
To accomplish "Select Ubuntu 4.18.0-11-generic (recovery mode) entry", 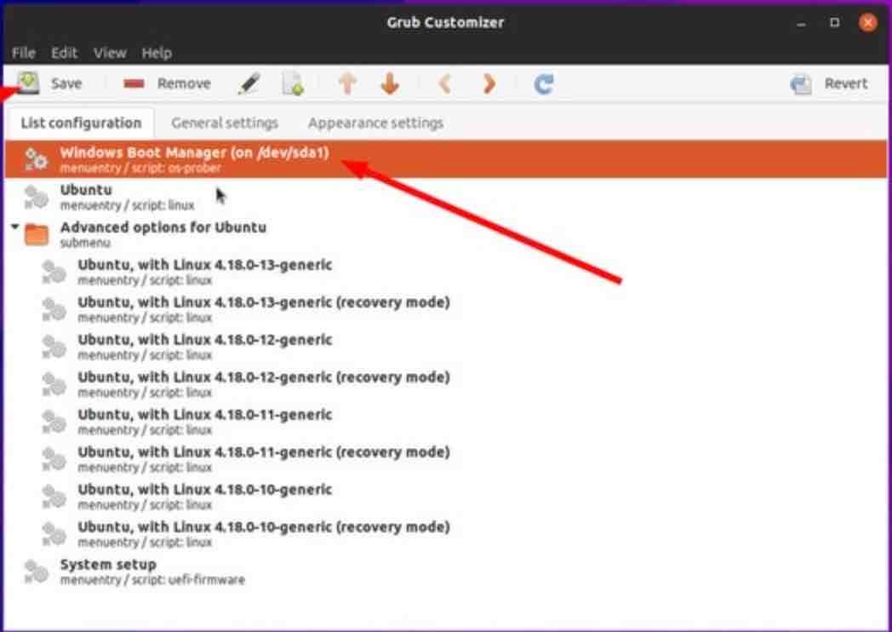I will [x=445, y=459].
